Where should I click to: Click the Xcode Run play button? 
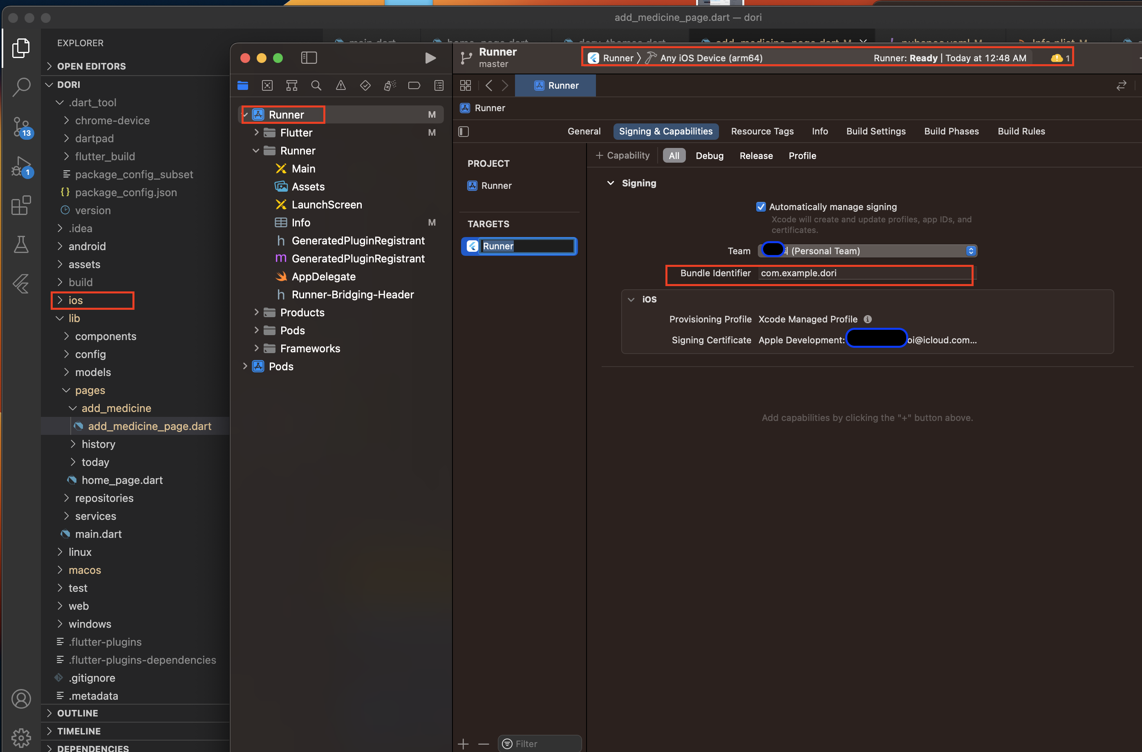tap(430, 58)
